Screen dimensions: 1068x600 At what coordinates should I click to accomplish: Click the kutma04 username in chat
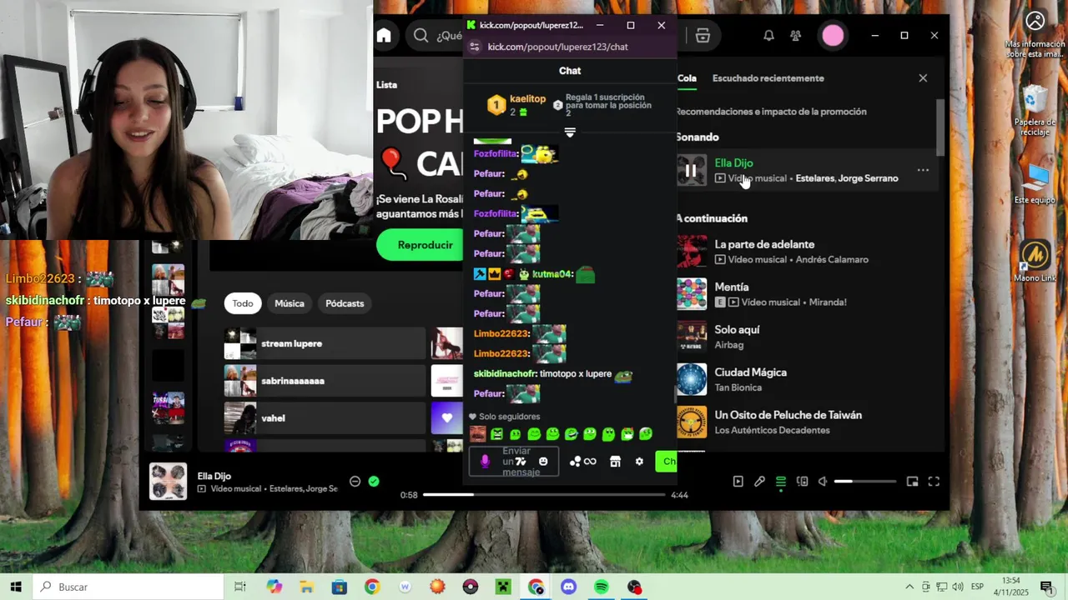pos(552,274)
